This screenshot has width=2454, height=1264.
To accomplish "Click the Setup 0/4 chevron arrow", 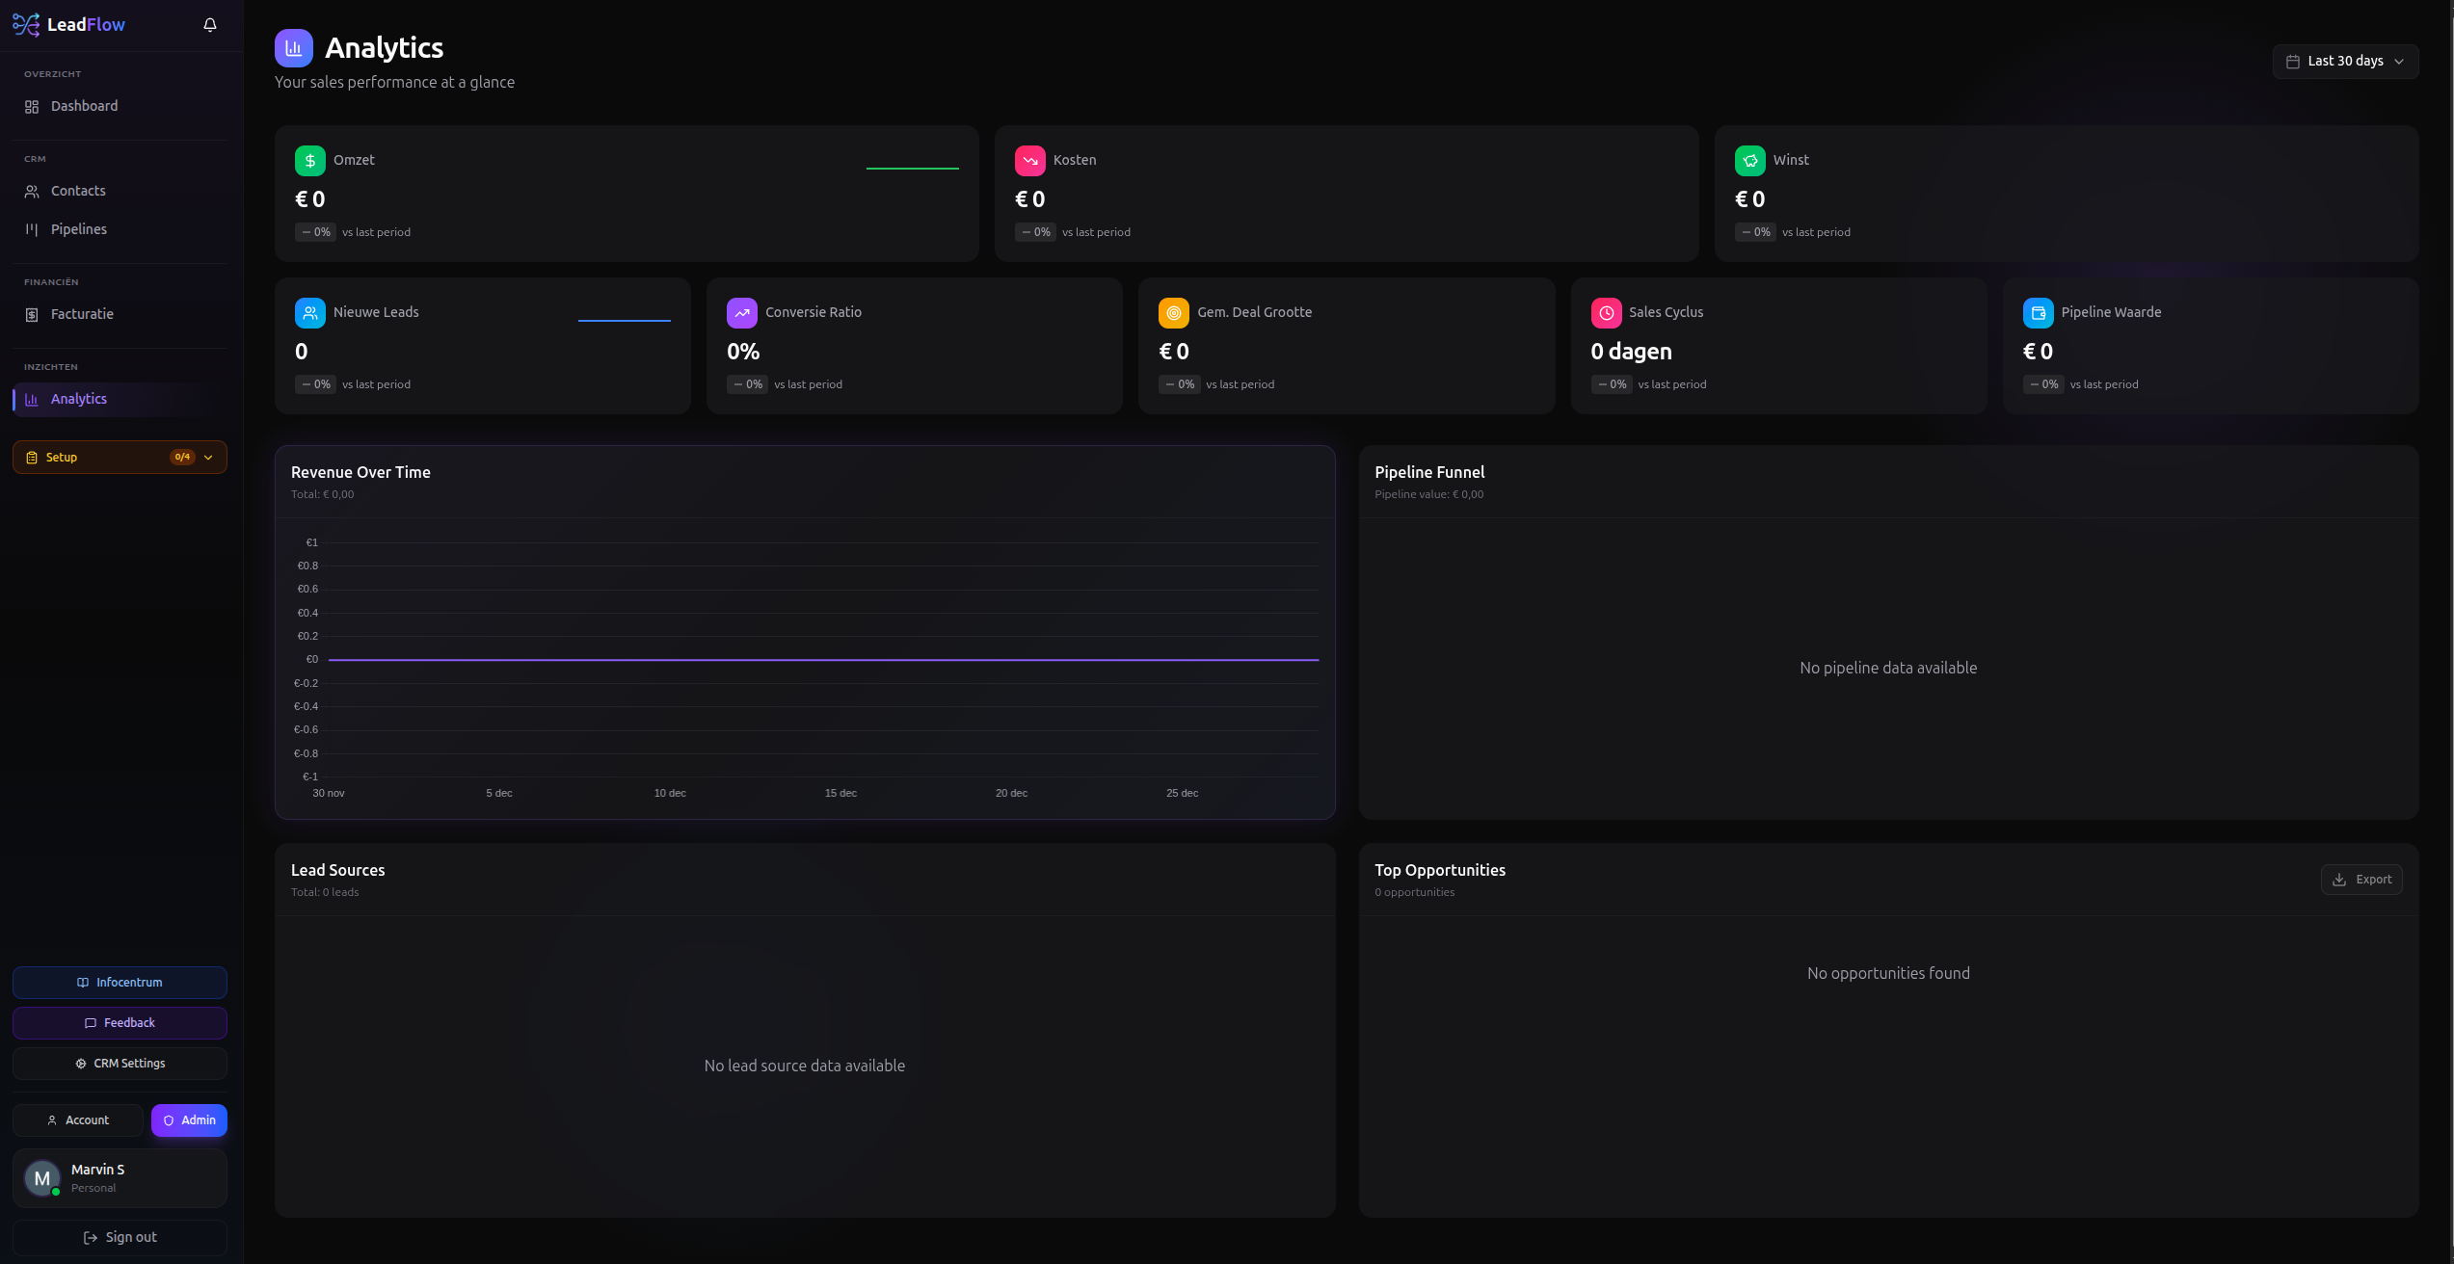I will 208,458.
